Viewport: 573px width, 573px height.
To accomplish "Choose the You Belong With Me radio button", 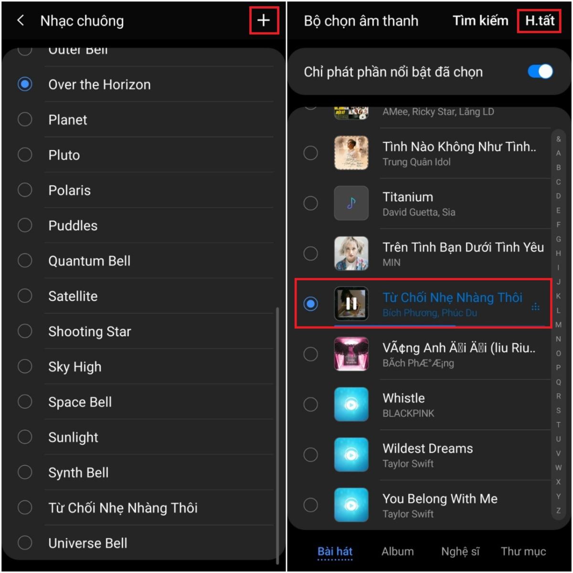I will [x=310, y=505].
